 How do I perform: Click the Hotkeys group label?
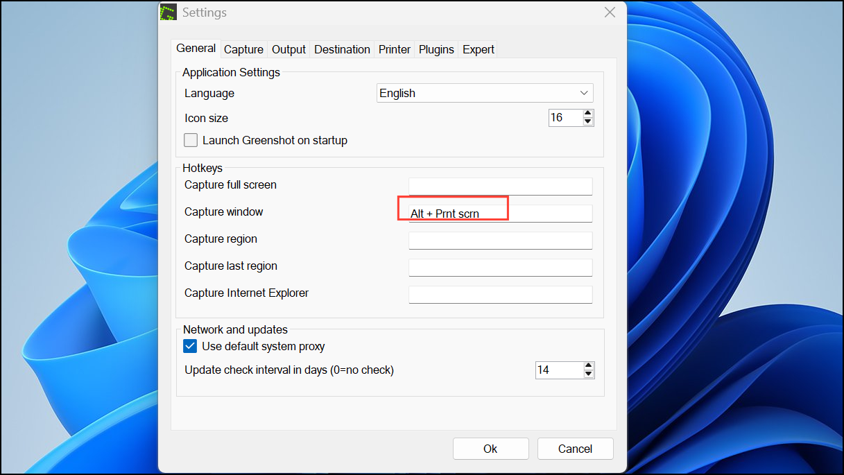click(203, 168)
